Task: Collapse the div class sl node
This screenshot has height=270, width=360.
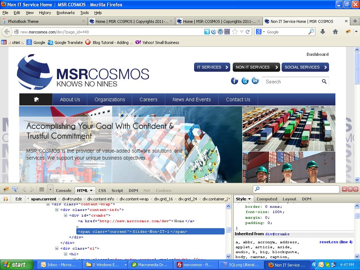Action: click(x=57, y=248)
